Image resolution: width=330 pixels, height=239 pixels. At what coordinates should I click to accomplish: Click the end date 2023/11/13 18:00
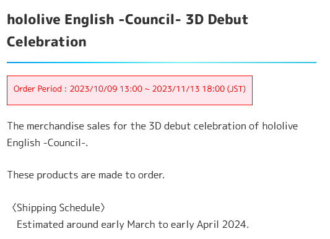(188, 89)
